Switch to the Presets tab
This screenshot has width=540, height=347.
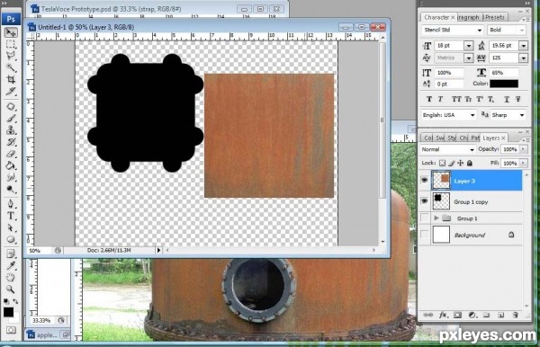494,17
